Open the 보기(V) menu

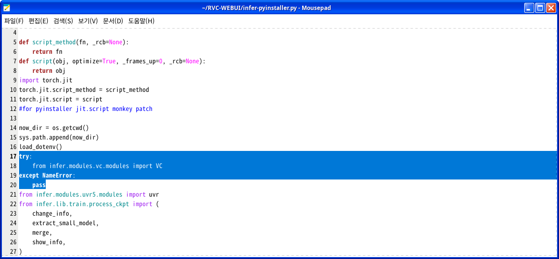coord(88,21)
